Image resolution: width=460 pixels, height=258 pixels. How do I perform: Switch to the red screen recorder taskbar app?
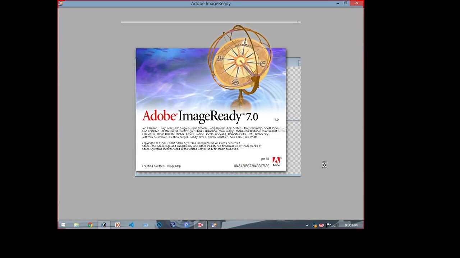200,225
